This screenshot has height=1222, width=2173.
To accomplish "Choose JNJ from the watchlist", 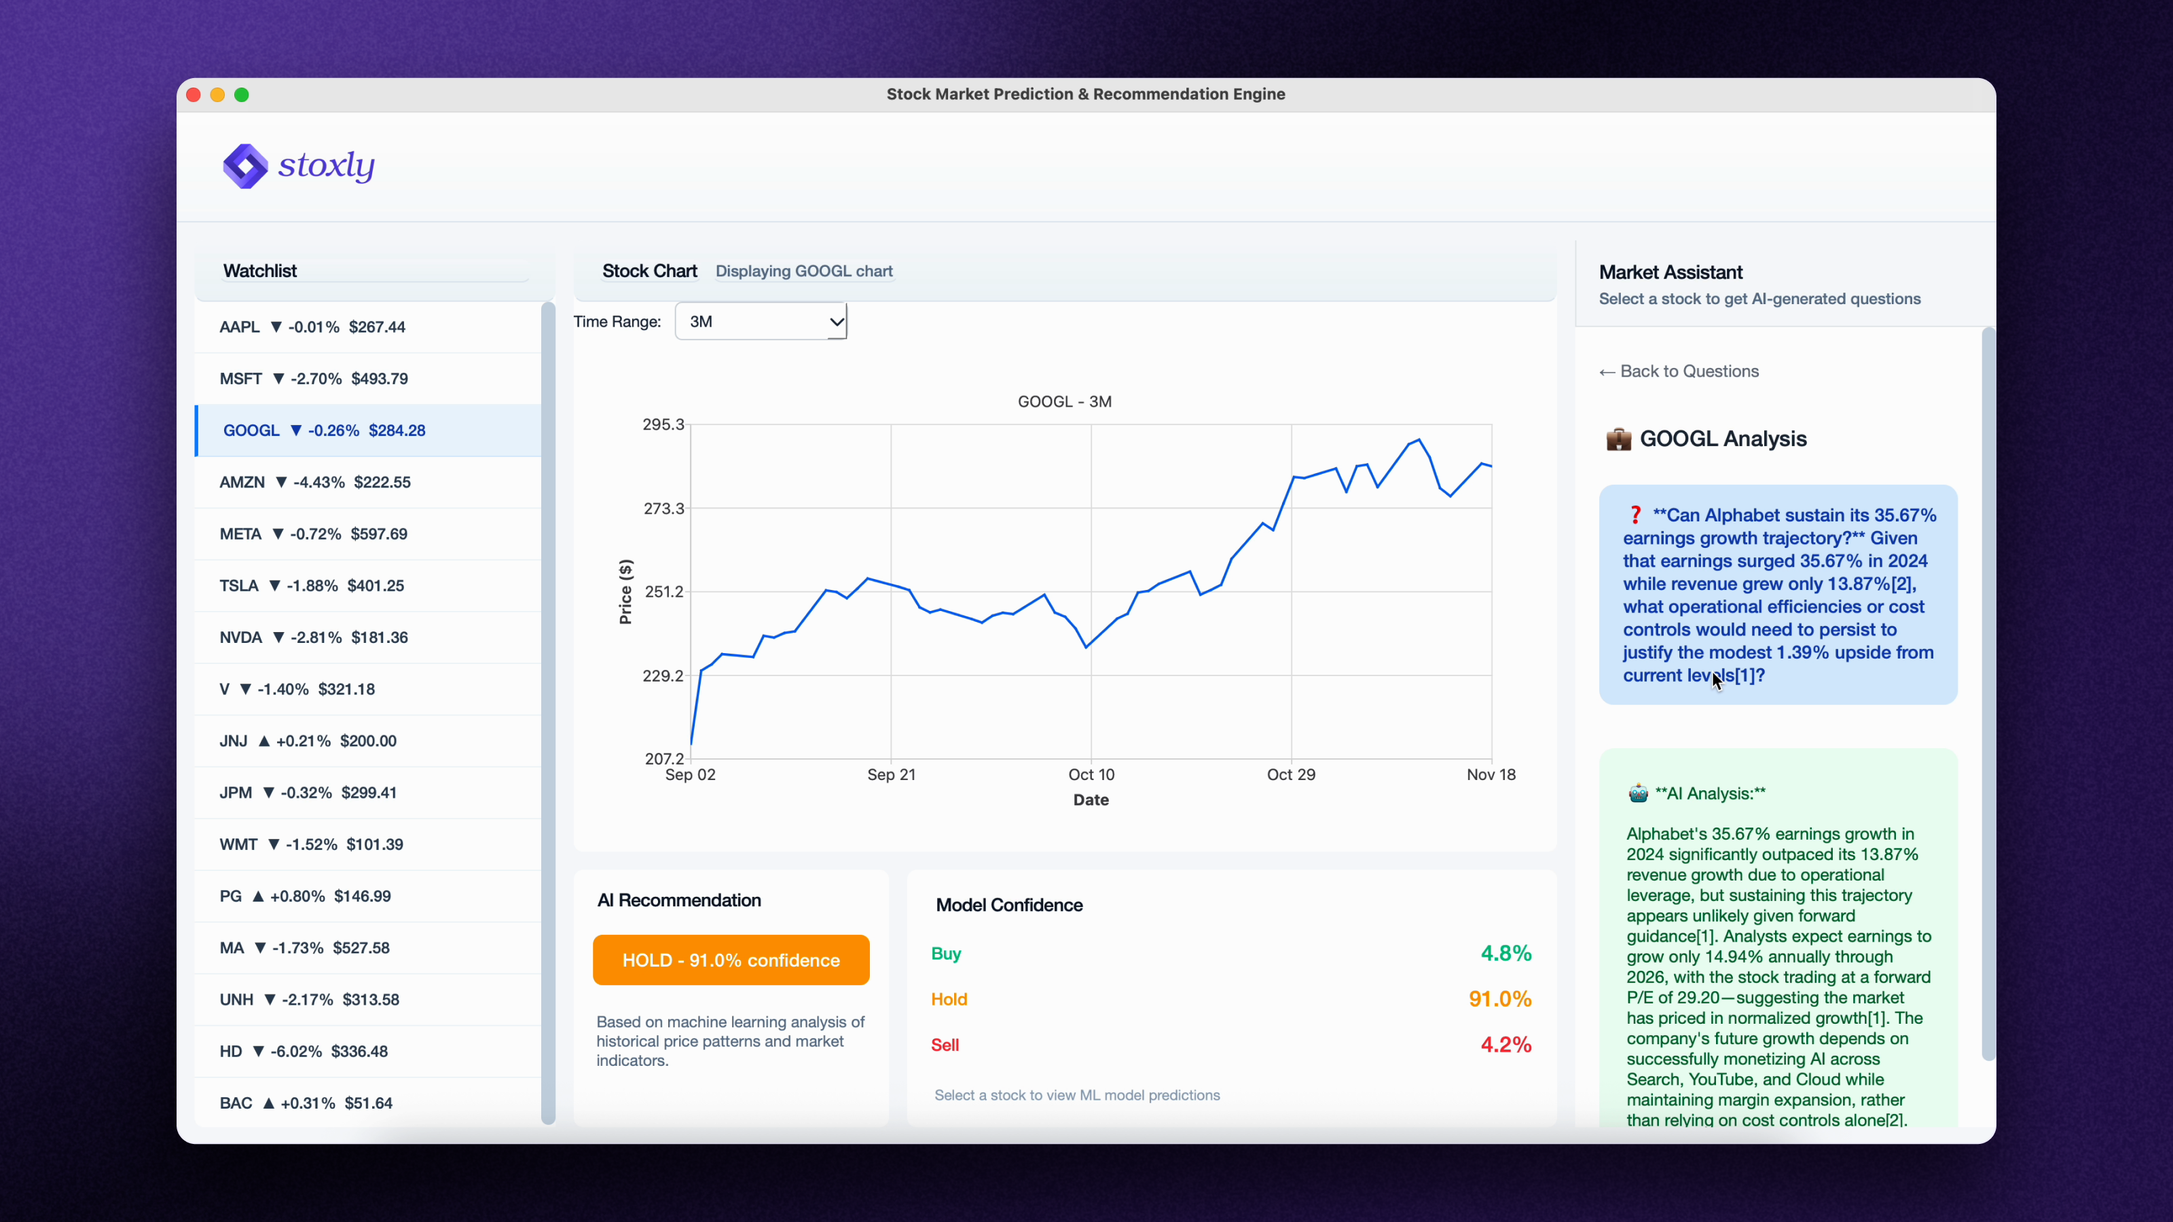I will (368, 741).
